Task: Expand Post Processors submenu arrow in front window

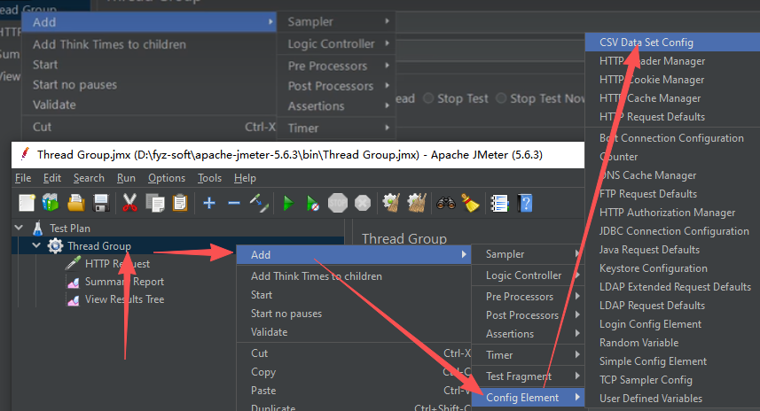Action: pos(576,314)
